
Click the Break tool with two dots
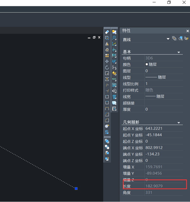click(x=107, y=103)
